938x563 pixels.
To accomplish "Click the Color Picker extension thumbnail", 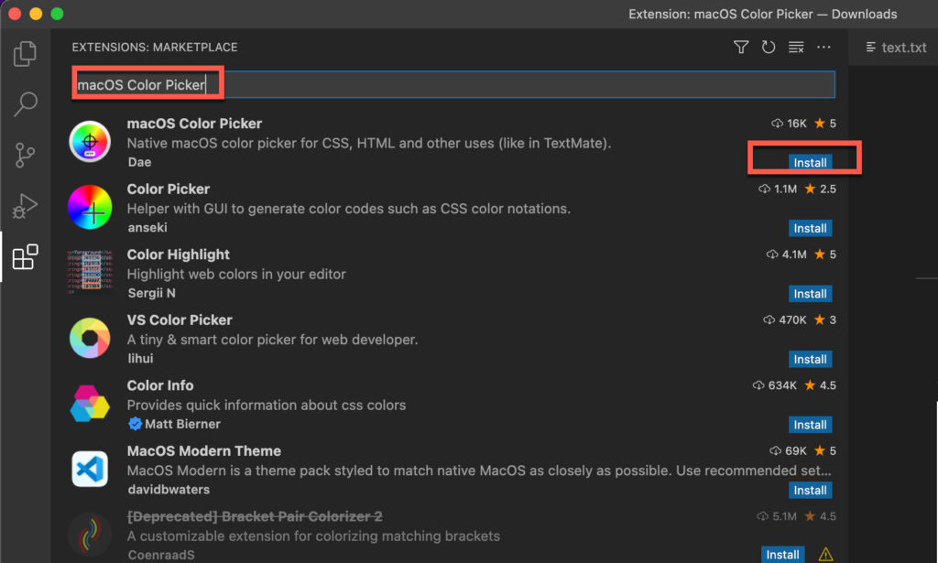I will (89, 207).
